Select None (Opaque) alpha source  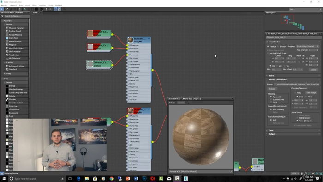[x=297, y=121]
